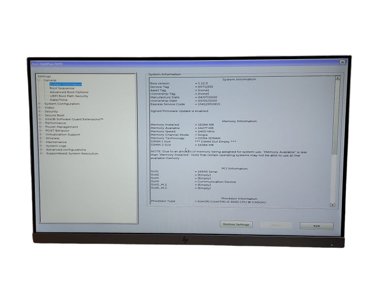The width and height of the screenshot is (388, 291).
Task: Click the greyed-out Apply button
Action: 276,225
